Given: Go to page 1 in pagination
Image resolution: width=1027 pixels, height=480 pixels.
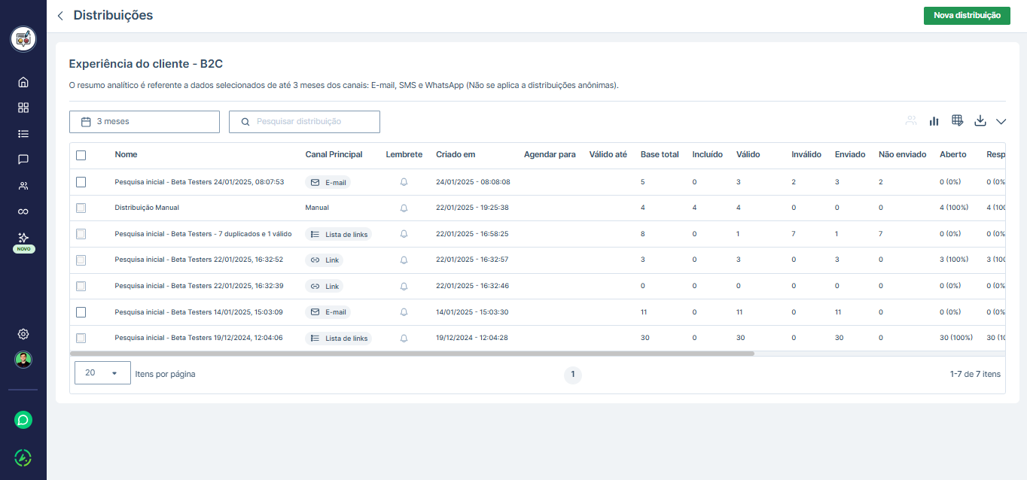Looking at the screenshot, I should (x=573, y=374).
